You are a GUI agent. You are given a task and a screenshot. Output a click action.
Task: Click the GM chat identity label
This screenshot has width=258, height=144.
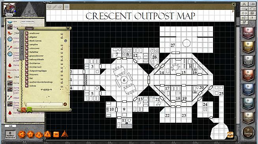tap(10, 126)
